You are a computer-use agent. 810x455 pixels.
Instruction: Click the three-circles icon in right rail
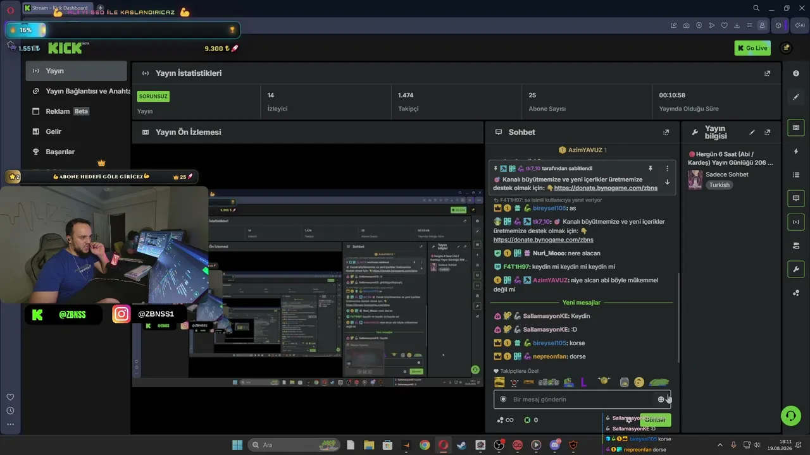[x=796, y=293]
